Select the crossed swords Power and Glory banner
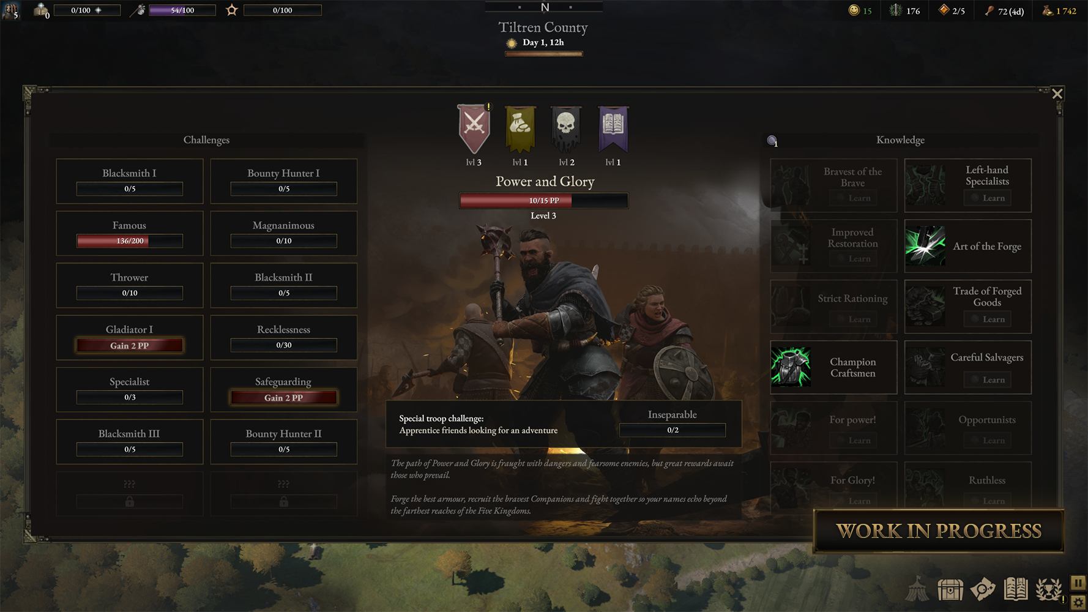This screenshot has width=1088, height=612. tap(474, 129)
